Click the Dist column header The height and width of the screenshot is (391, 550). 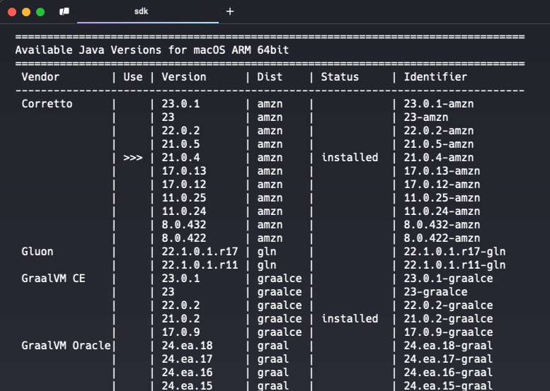pyautogui.click(x=270, y=77)
